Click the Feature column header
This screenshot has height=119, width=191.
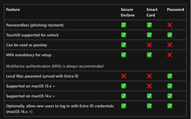coord(13,9)
